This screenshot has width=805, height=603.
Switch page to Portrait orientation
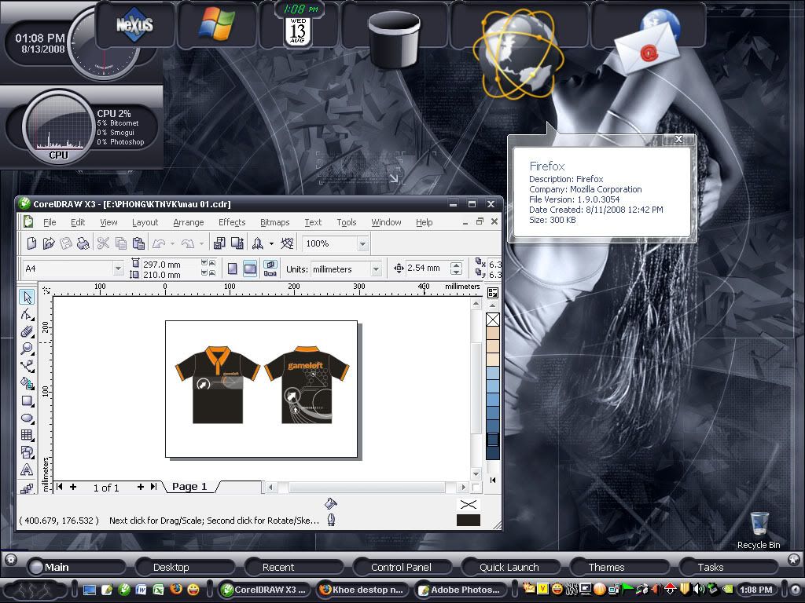tap(232, 269)
